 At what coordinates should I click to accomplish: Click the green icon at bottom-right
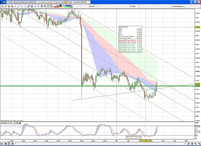(188, 143)
